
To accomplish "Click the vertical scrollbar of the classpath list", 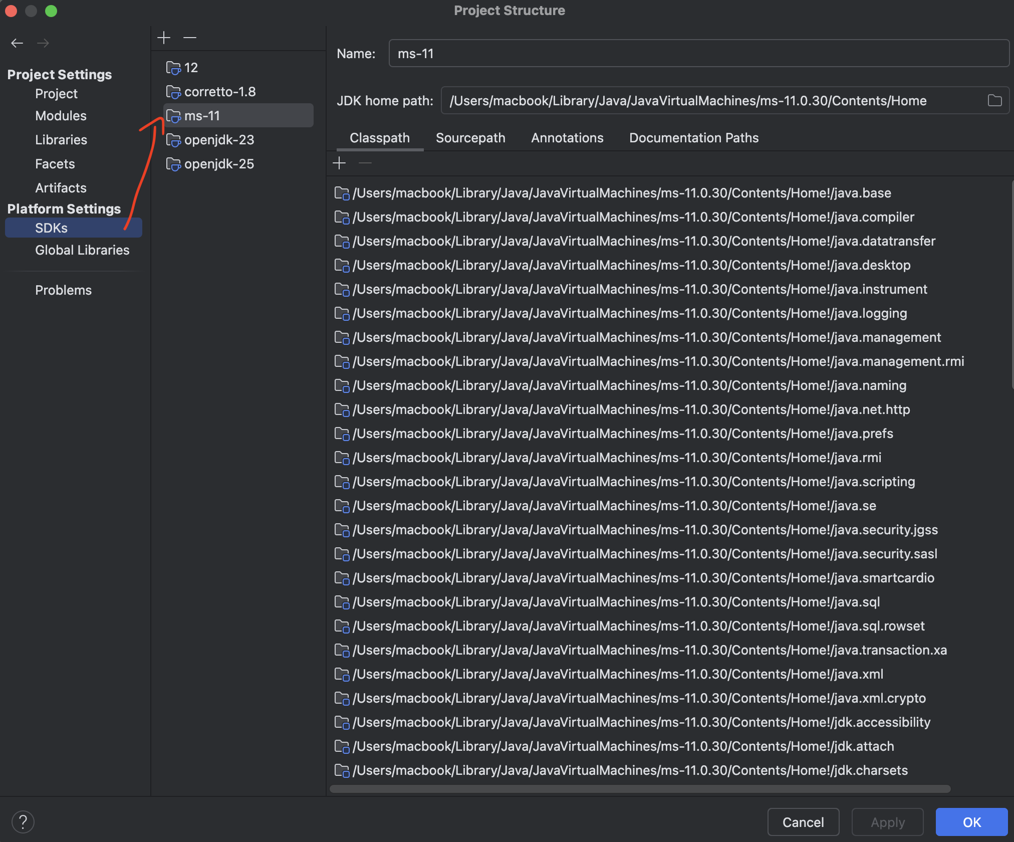I will click(x=1012, y=286).
